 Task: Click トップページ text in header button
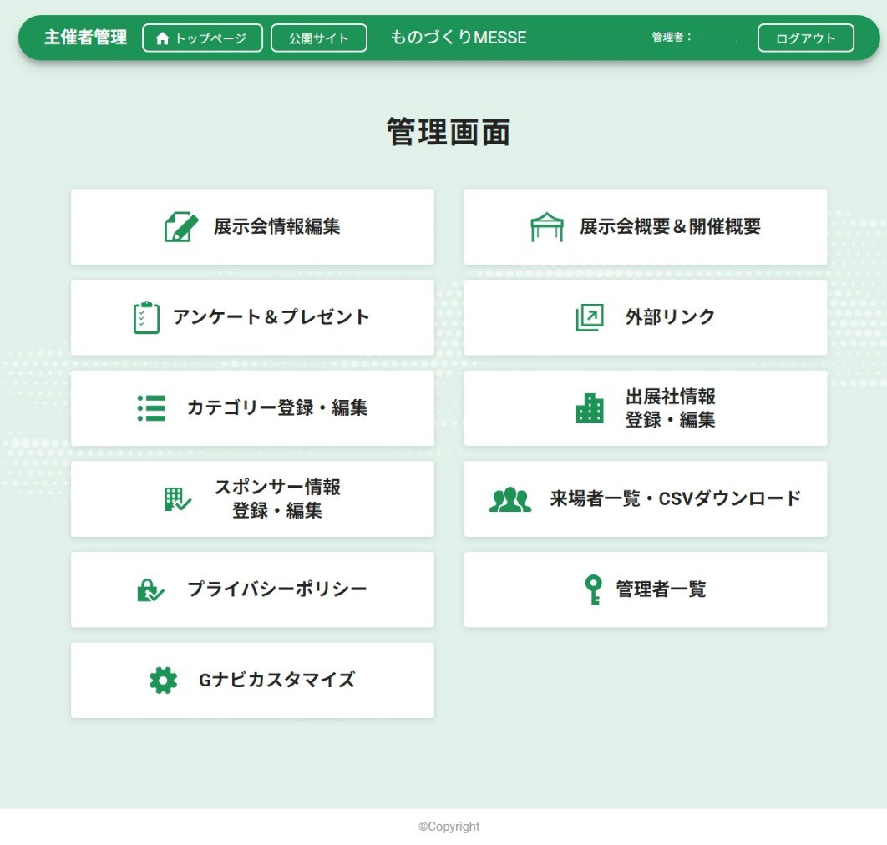[x=210, y=38]
